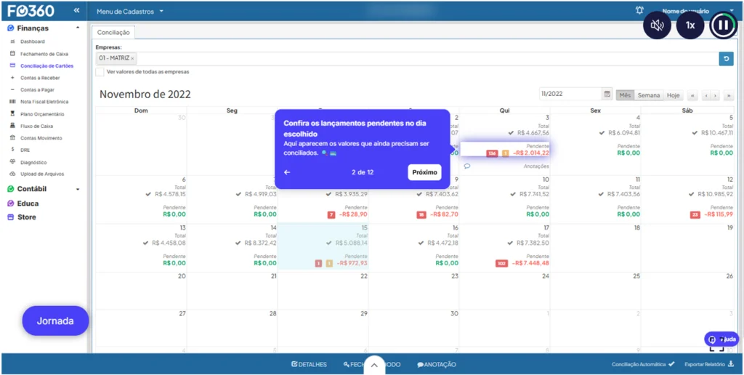
Task: Open Fechamento de Caixa in sidebar
Action: coord(44,54)
